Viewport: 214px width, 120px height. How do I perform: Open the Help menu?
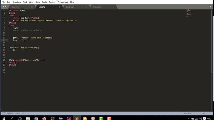[x=72, y=2]
